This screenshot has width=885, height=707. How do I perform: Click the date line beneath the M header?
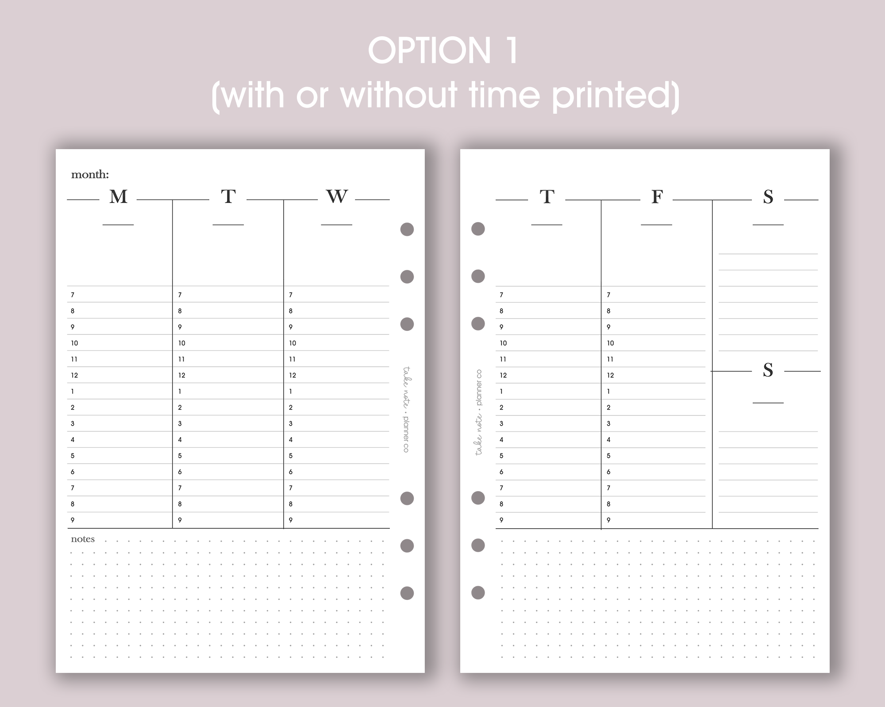(118, 225)
